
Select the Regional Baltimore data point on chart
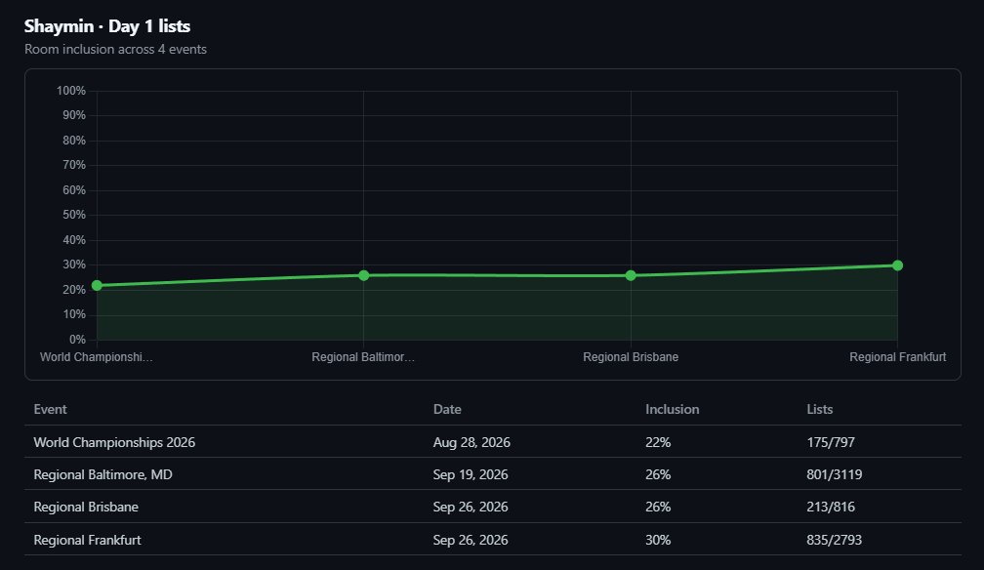coord(363,275)
